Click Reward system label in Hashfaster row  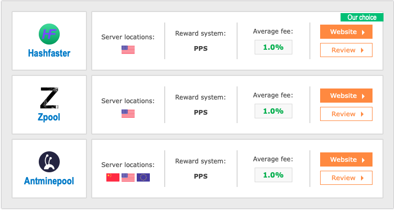tap(201, 34)
